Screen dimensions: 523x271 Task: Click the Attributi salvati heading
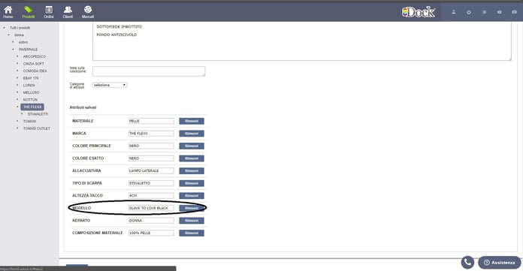point(83,107)
